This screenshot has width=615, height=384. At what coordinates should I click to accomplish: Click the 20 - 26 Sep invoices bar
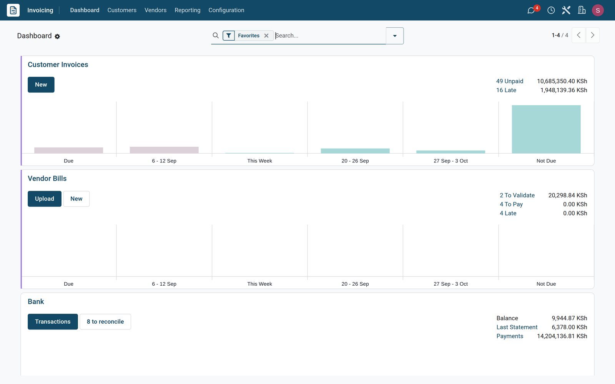pyautogui.click(x=355, y=151)
